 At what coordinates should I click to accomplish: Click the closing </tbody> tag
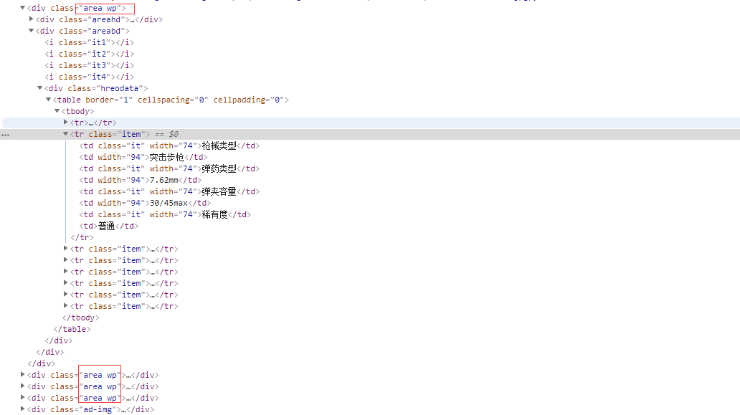pos(81,318)
